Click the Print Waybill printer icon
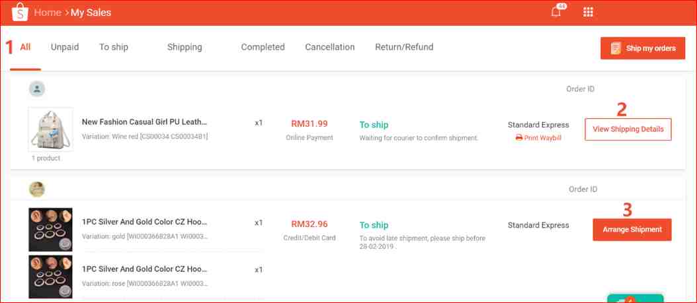 pos(518,138)
